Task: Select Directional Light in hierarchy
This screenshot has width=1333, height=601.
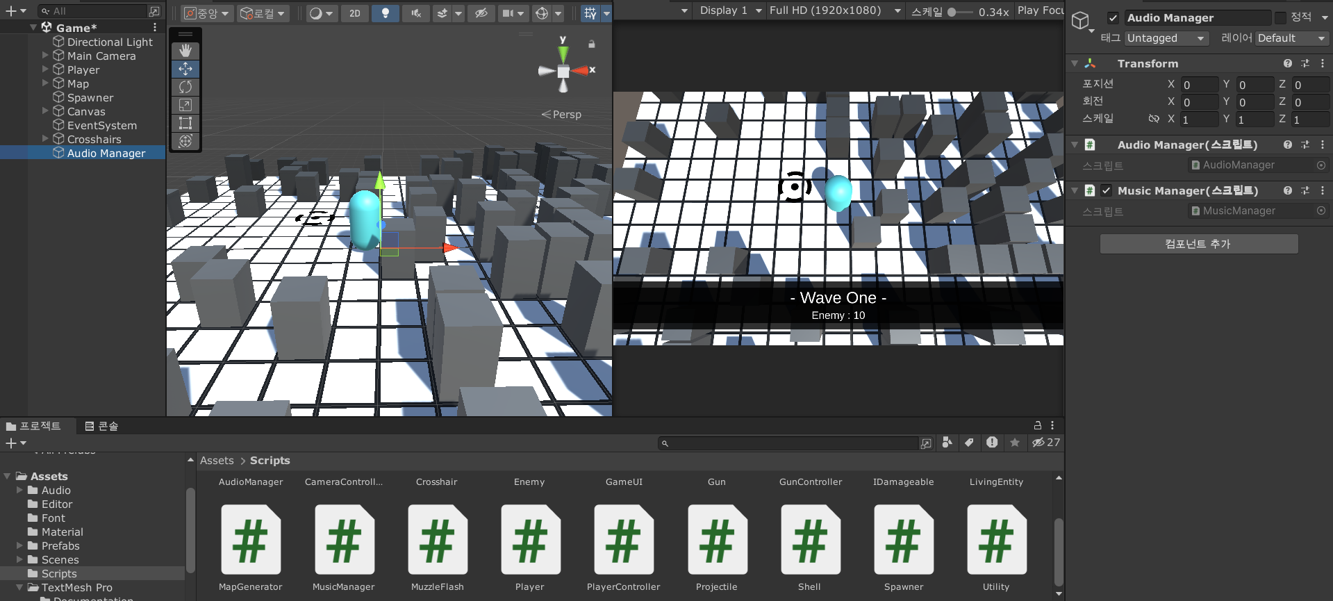Action: tap(110, 42)
